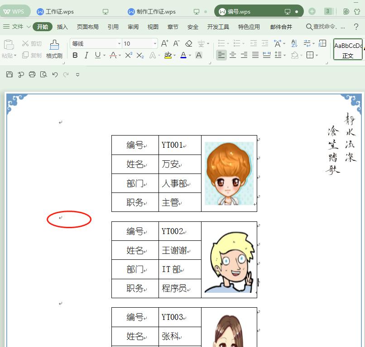365x347 pixels.
Task: Select the Format Painter (格式刷) tool
Action: point(54,51)
